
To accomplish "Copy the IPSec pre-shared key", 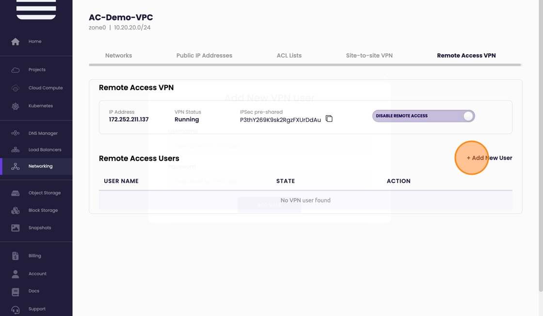I will 329,119.
